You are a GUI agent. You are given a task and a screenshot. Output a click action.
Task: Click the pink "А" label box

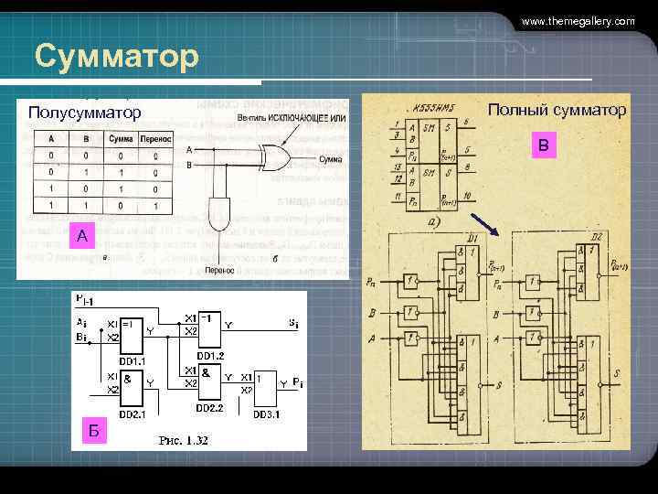coord(82,236)
